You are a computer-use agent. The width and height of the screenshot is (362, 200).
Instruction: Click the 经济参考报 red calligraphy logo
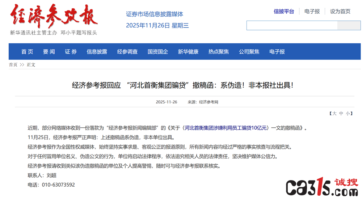(x=54, y=16)
